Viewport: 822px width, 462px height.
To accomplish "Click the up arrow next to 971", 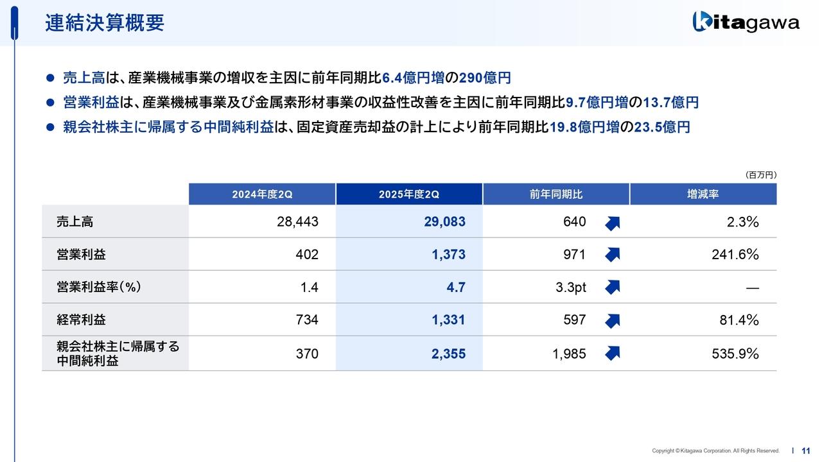I will click(611, 255).
